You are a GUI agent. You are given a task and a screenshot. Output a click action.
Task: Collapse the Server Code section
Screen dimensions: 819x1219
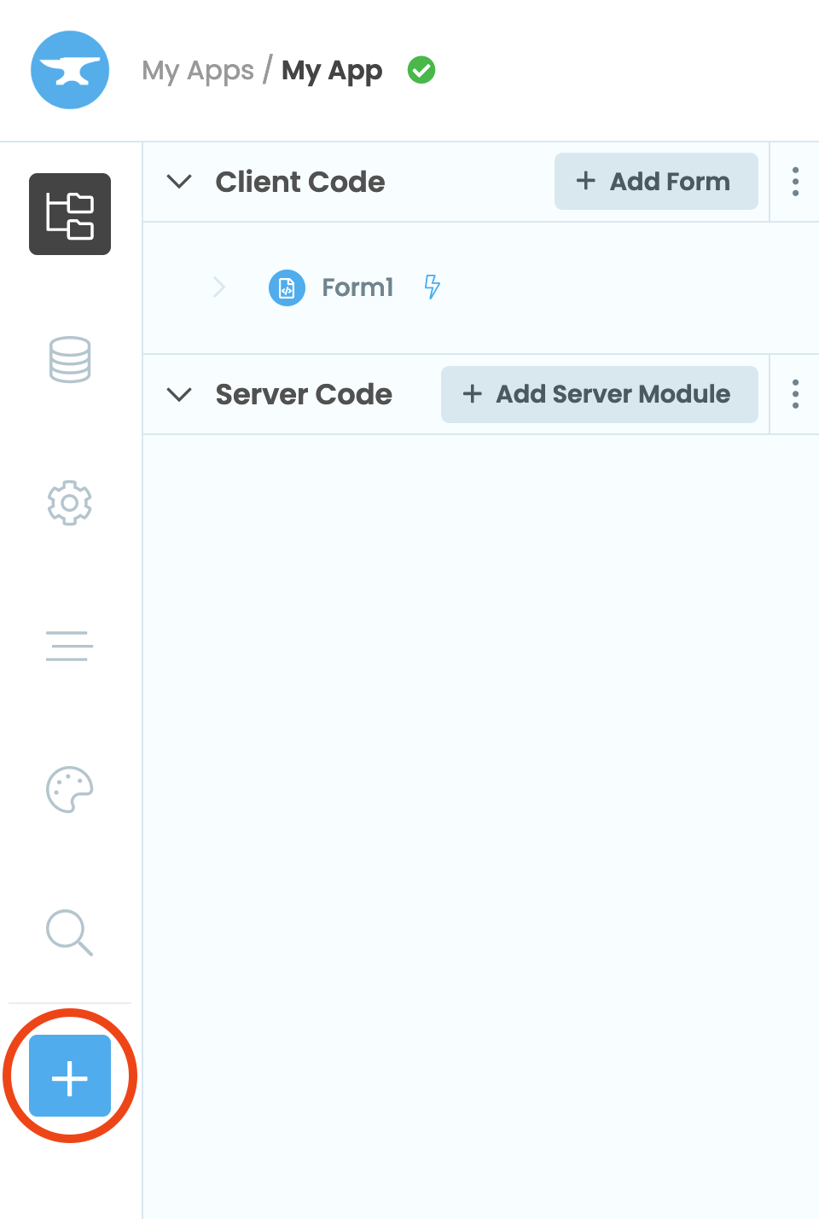[x=179, y=394]
